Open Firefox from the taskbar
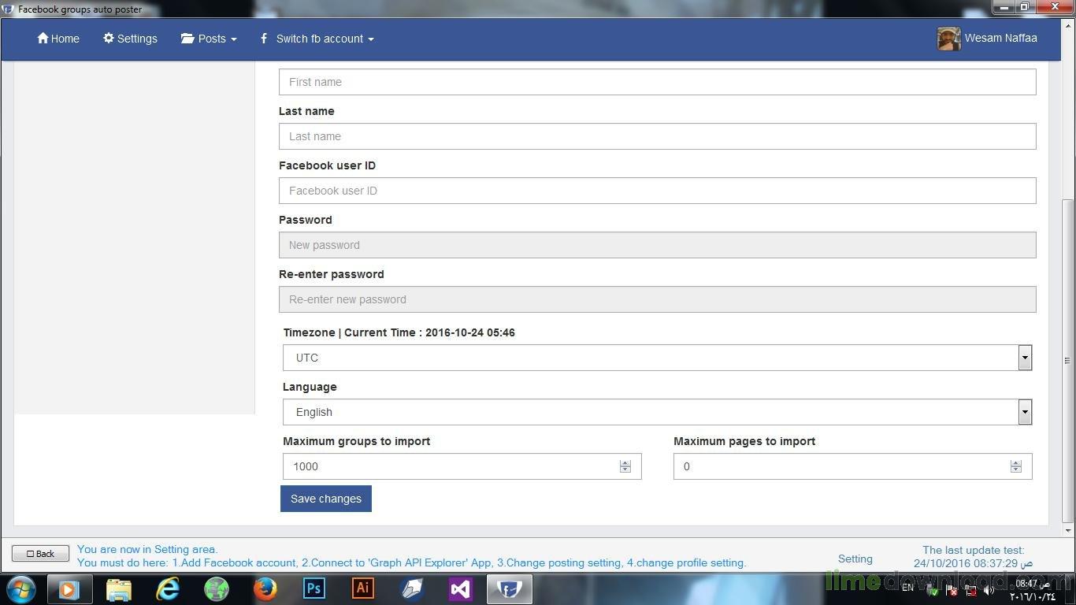The height and width of the screenshot is (605, 1076). [x=265, y=588]
